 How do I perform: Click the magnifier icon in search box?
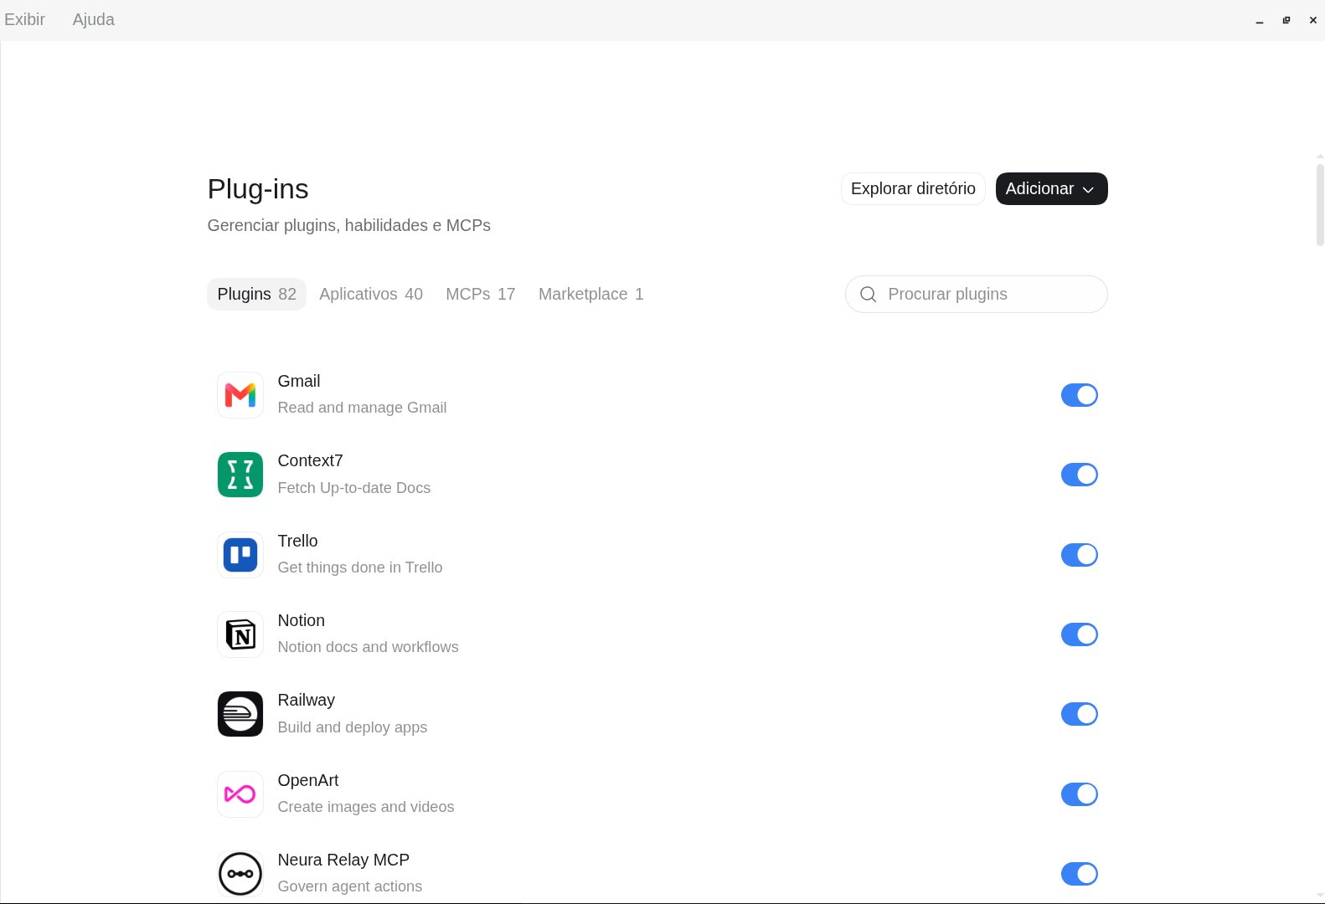tap(869, 295)
